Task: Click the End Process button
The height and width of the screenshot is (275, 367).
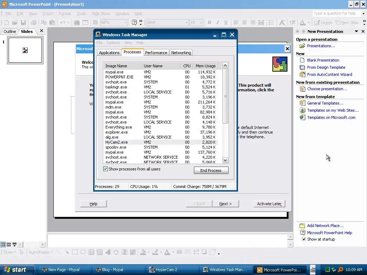Action: click(211, 170)
